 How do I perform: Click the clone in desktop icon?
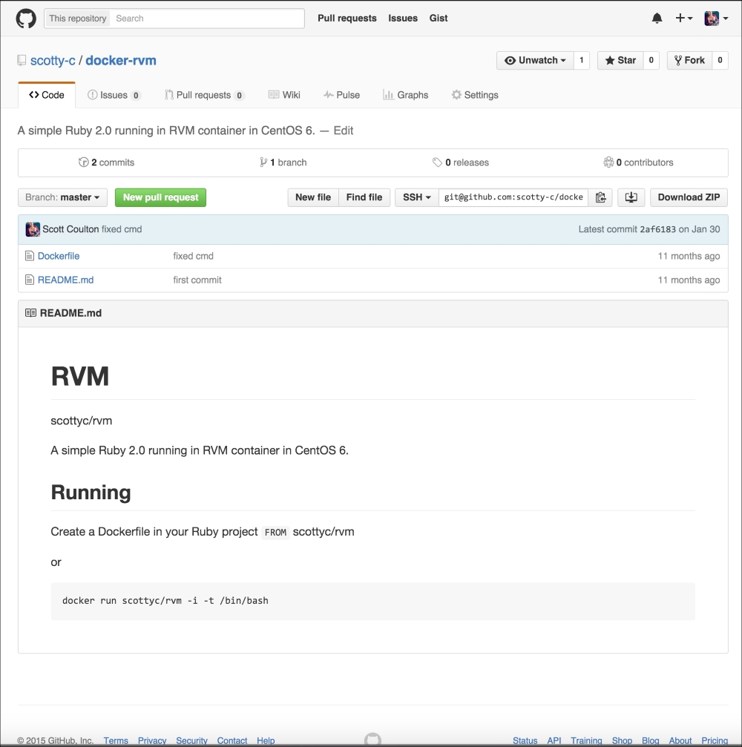(x=631, y=197)
